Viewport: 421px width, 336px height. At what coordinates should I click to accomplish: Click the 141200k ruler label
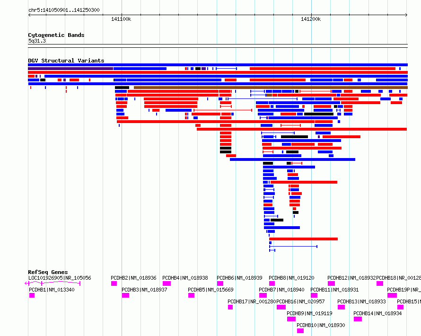311,19
